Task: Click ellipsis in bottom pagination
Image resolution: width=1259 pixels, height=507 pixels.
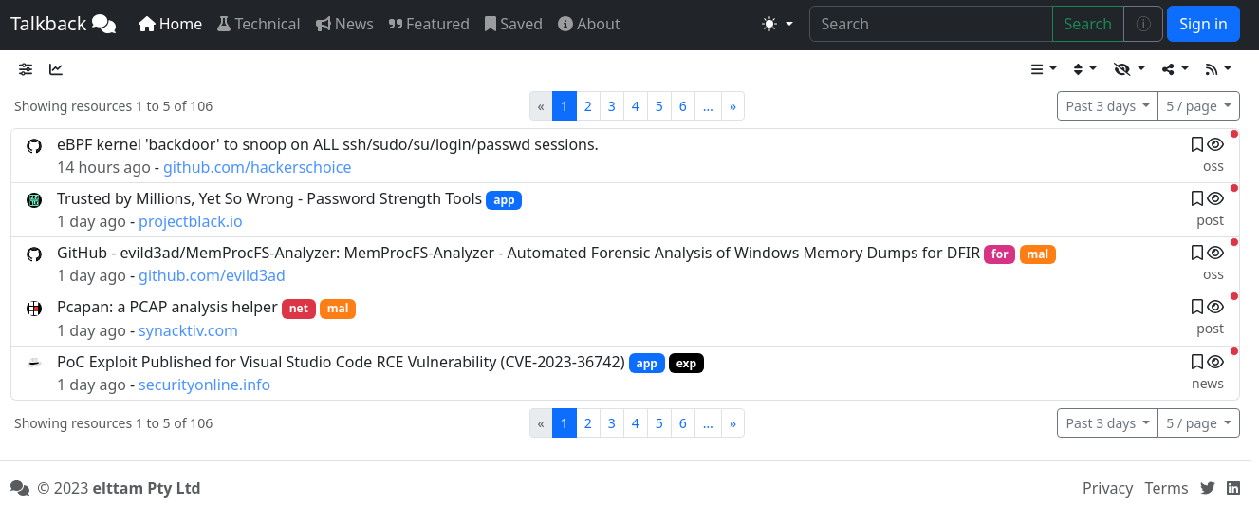Action: (x=708, y=423)
